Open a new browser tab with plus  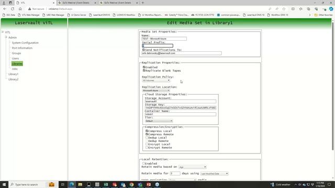tap(143, 3)
